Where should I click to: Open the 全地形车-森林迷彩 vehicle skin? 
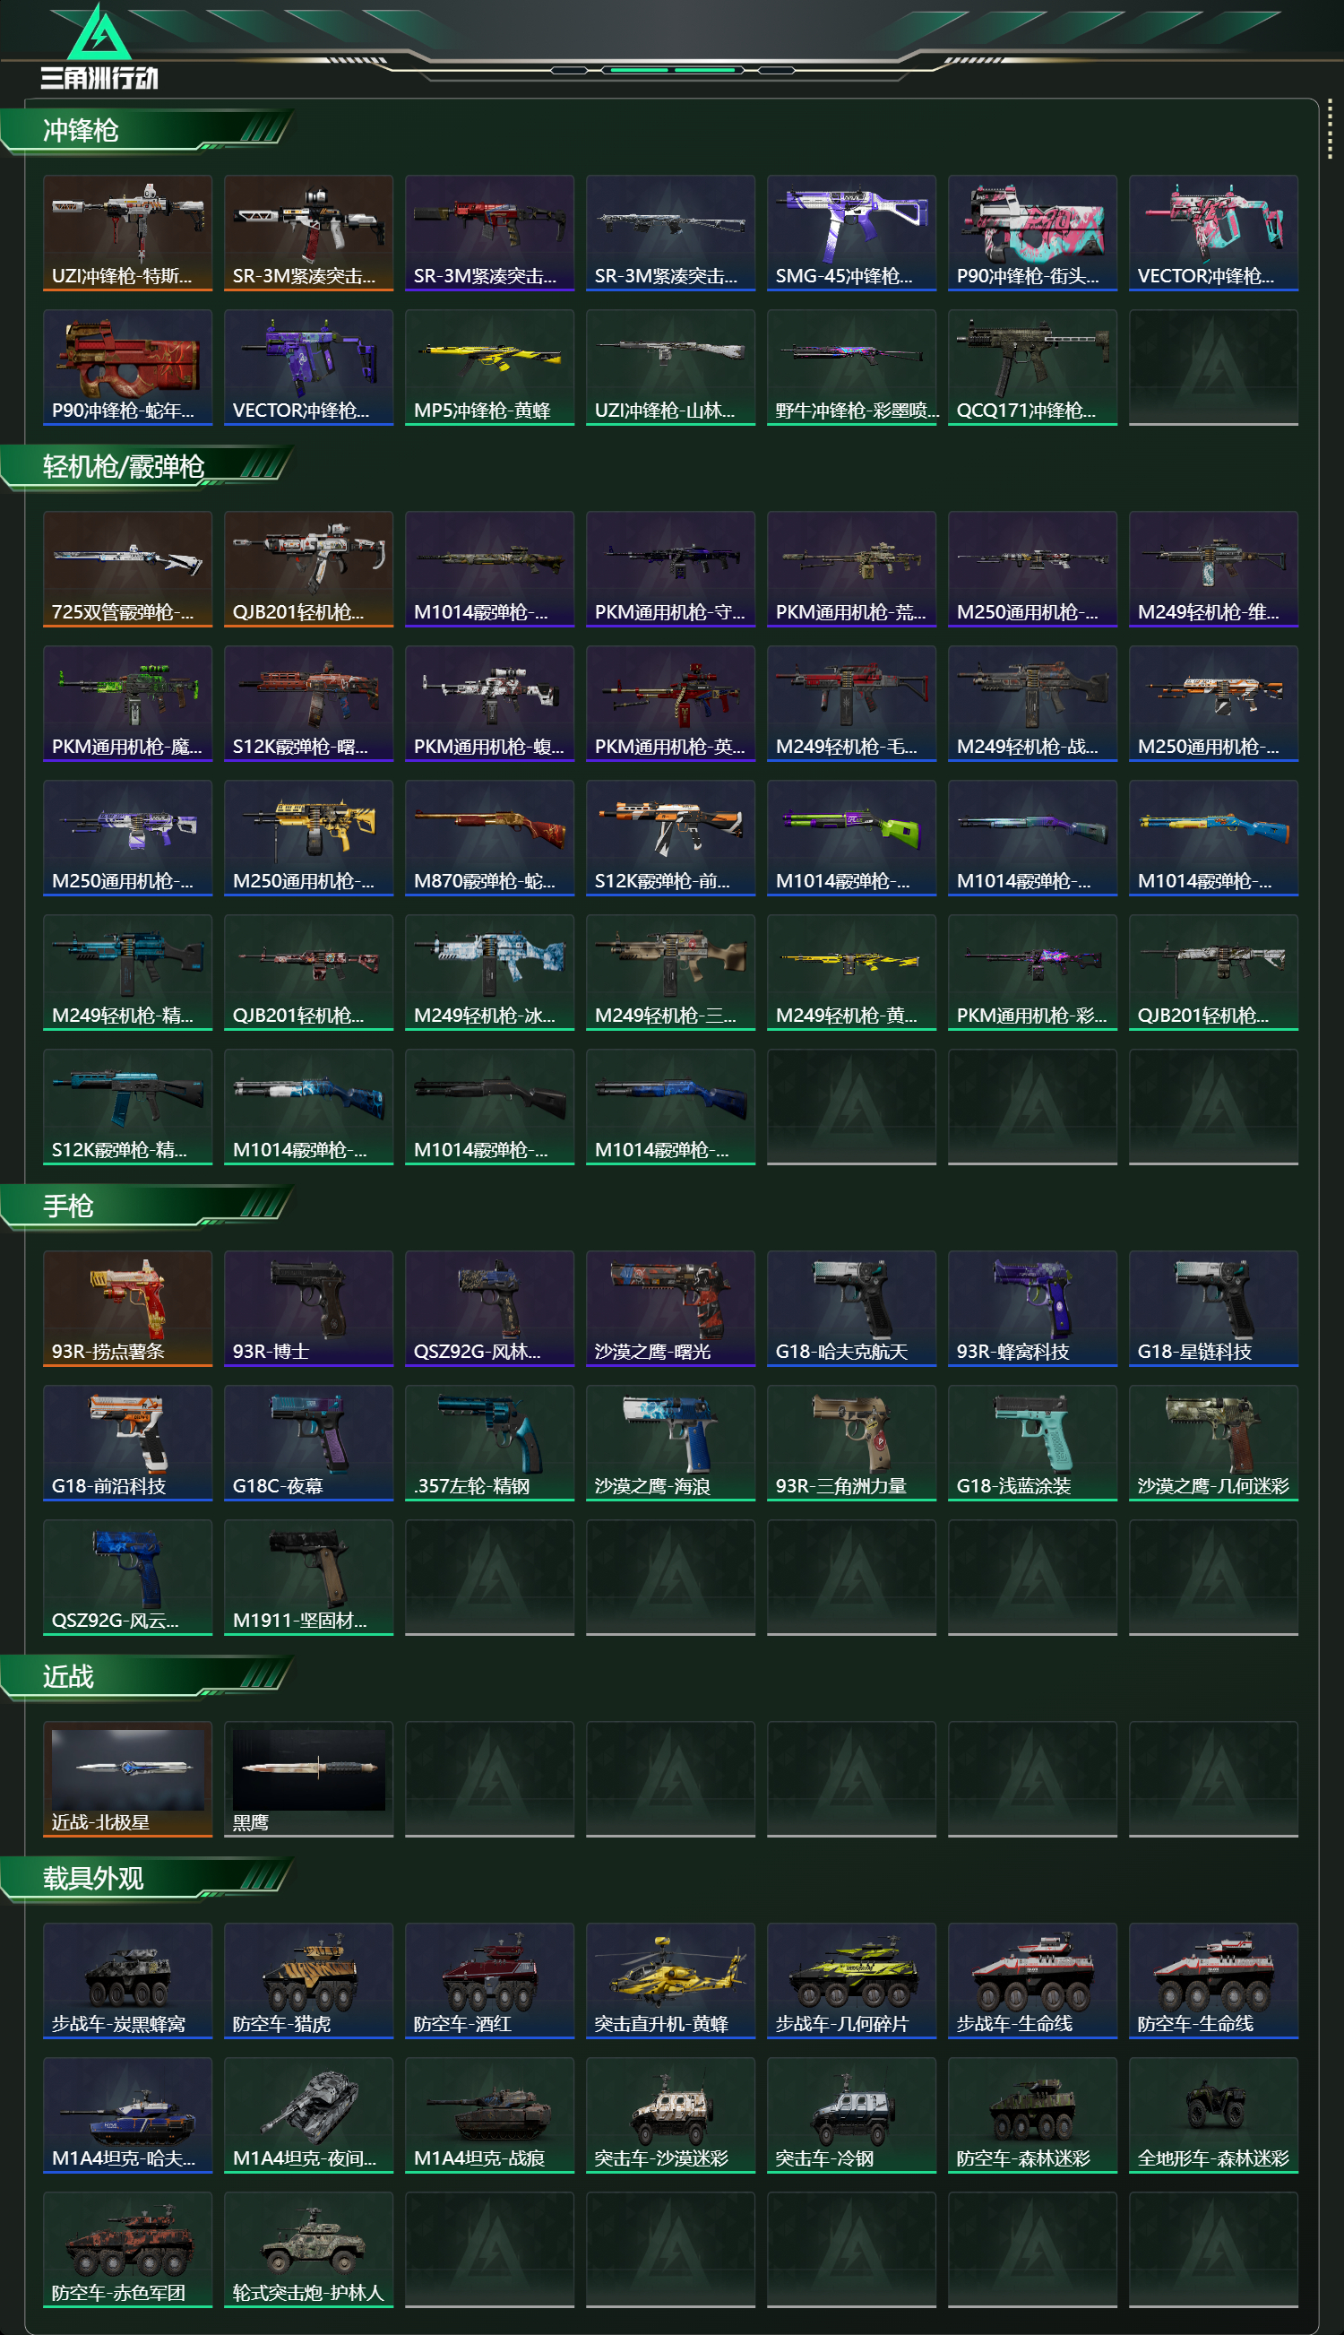coord(1213,2114)
